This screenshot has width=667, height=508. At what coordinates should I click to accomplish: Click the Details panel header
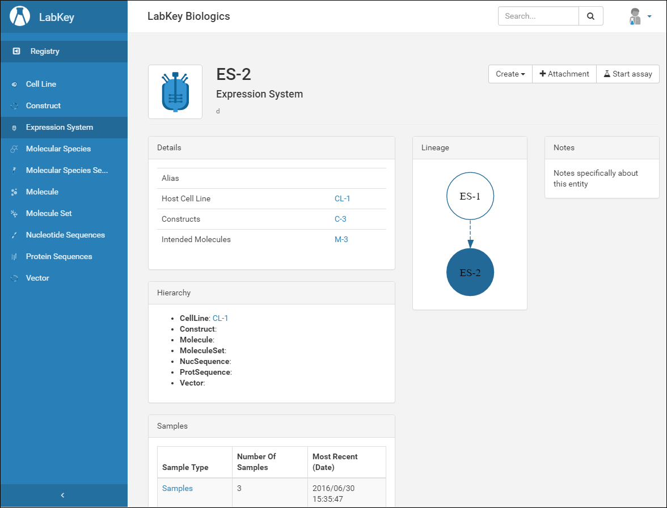[271, 148]
